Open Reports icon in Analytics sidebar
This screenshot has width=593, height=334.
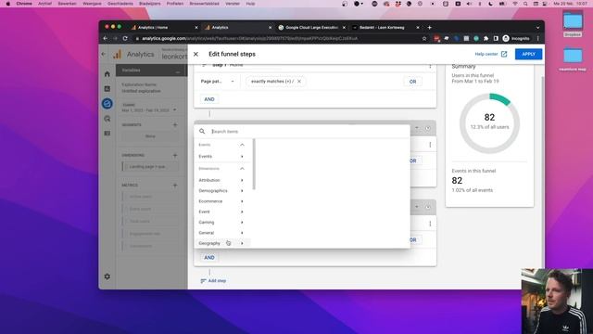click(107, 89)
